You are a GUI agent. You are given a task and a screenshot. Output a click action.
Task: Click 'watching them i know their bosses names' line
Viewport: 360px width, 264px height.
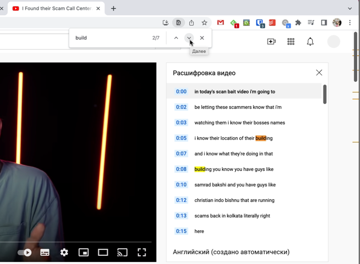click(240, 123)
